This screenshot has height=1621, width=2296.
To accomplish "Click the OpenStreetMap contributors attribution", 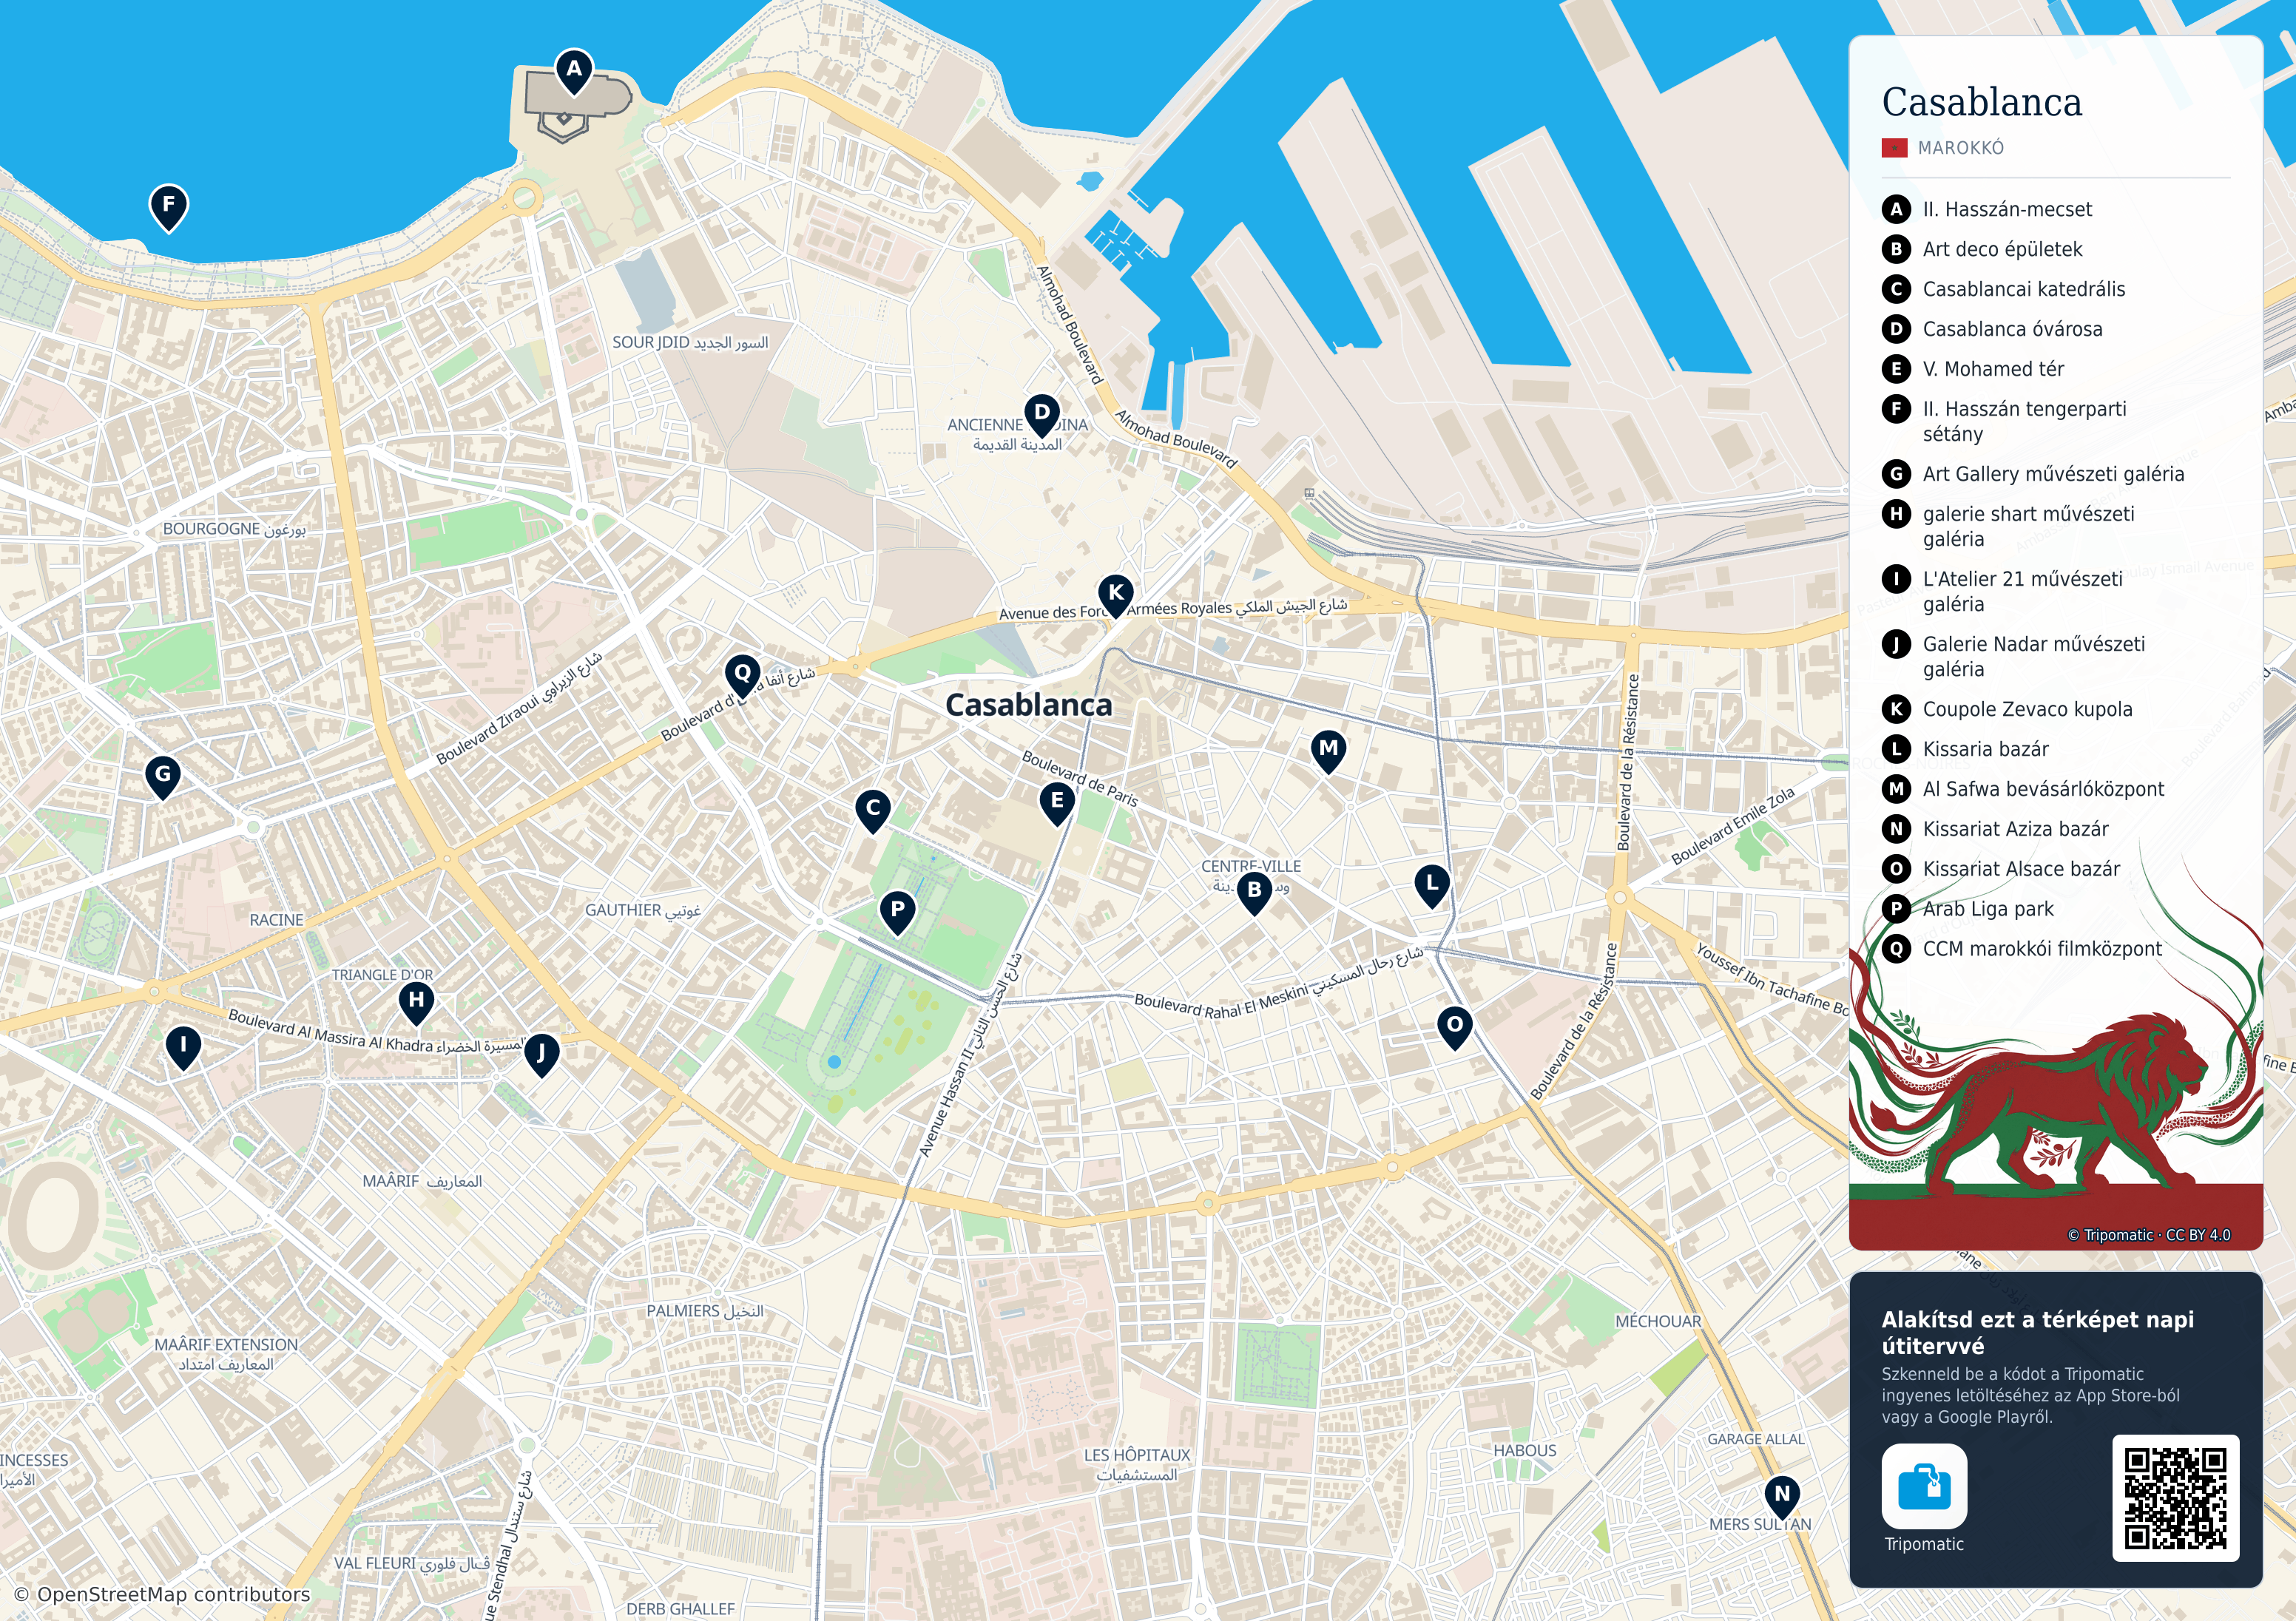I will pyautogui.click(x=162, y=1594).
